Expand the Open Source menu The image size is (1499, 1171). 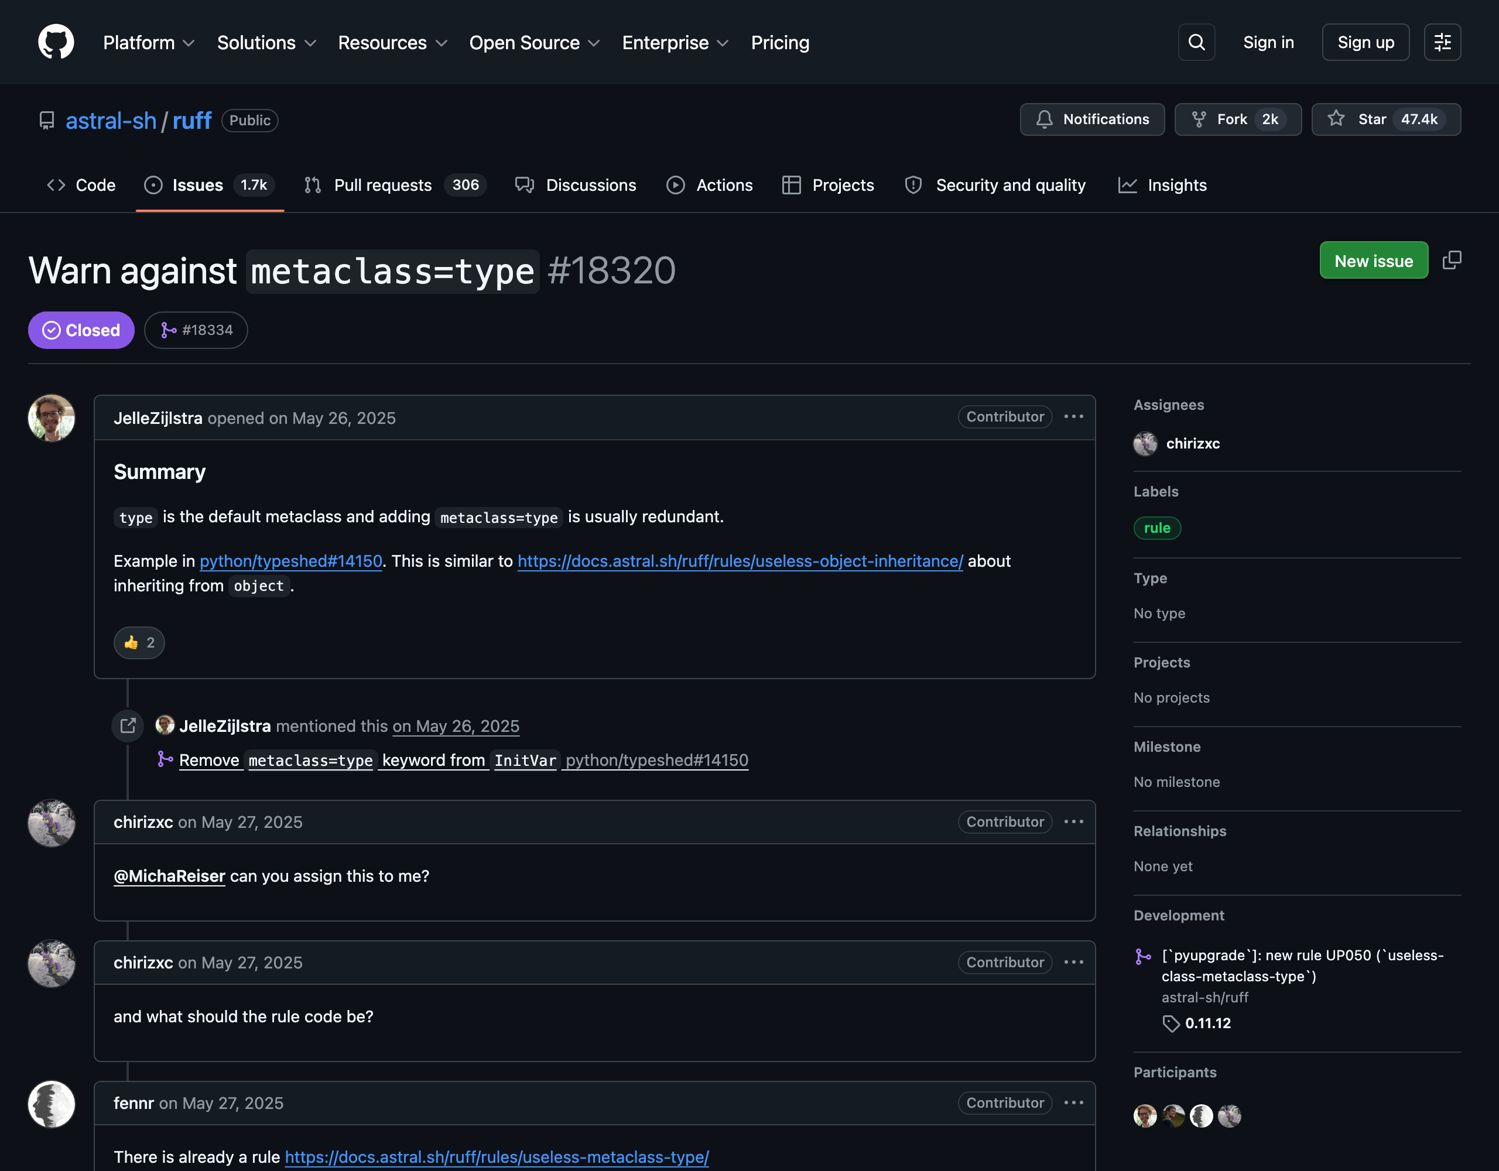pos(535,43)
